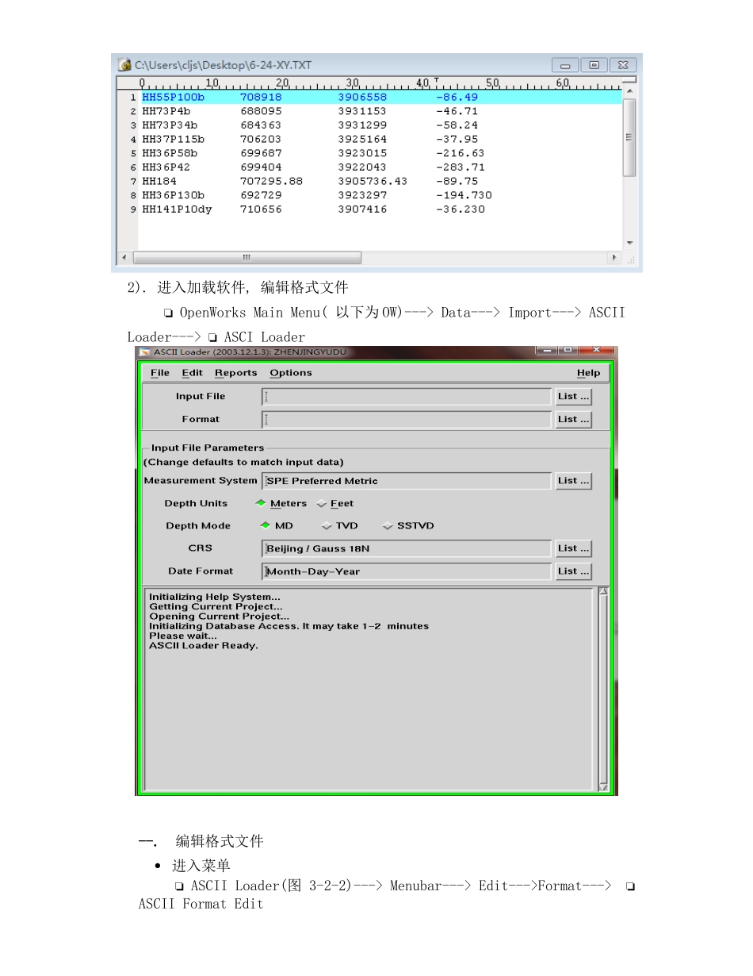Select Feet depth unit
This screenshot has width=753, height=976.
335,504
